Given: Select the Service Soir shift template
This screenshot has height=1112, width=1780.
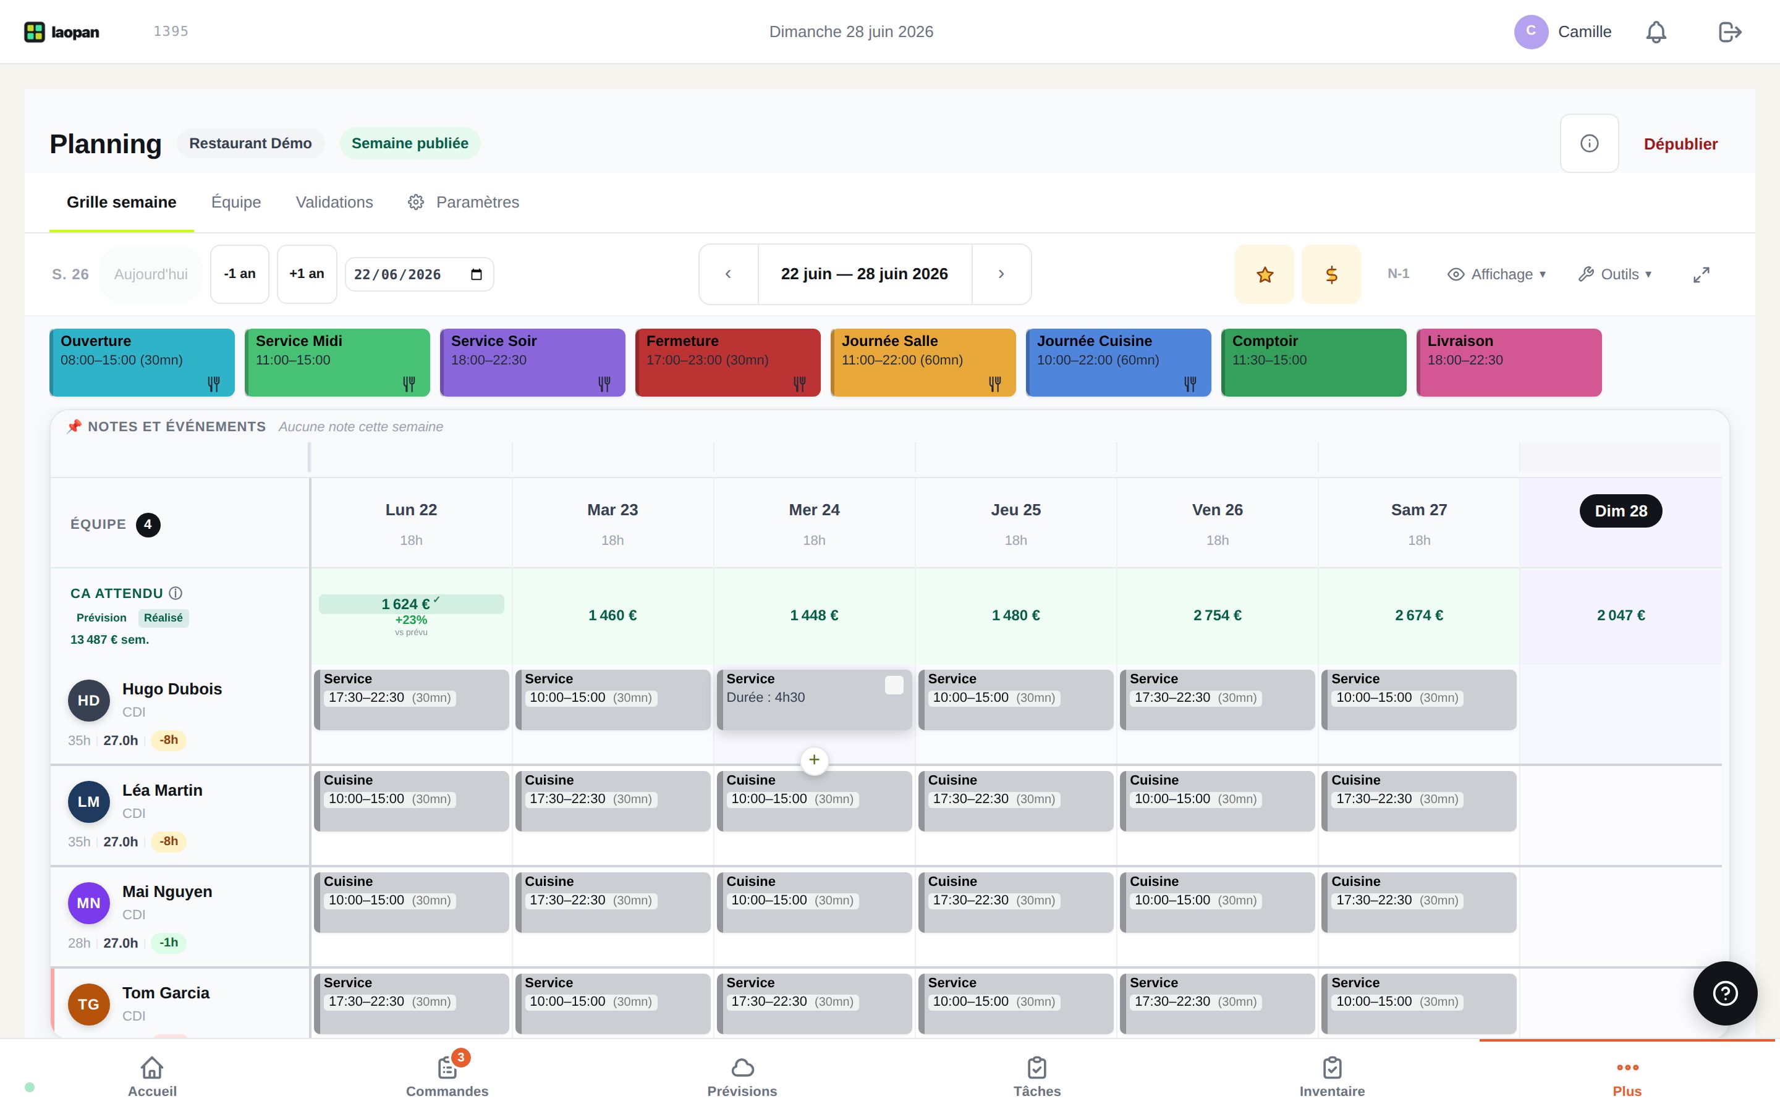Looking at the screenshot, I should click(533, 363).
